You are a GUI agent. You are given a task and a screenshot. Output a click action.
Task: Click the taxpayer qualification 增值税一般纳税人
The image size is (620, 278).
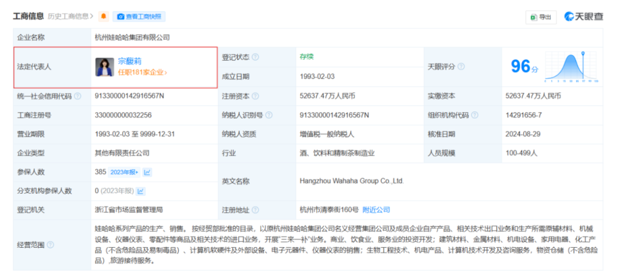point(327,134)
